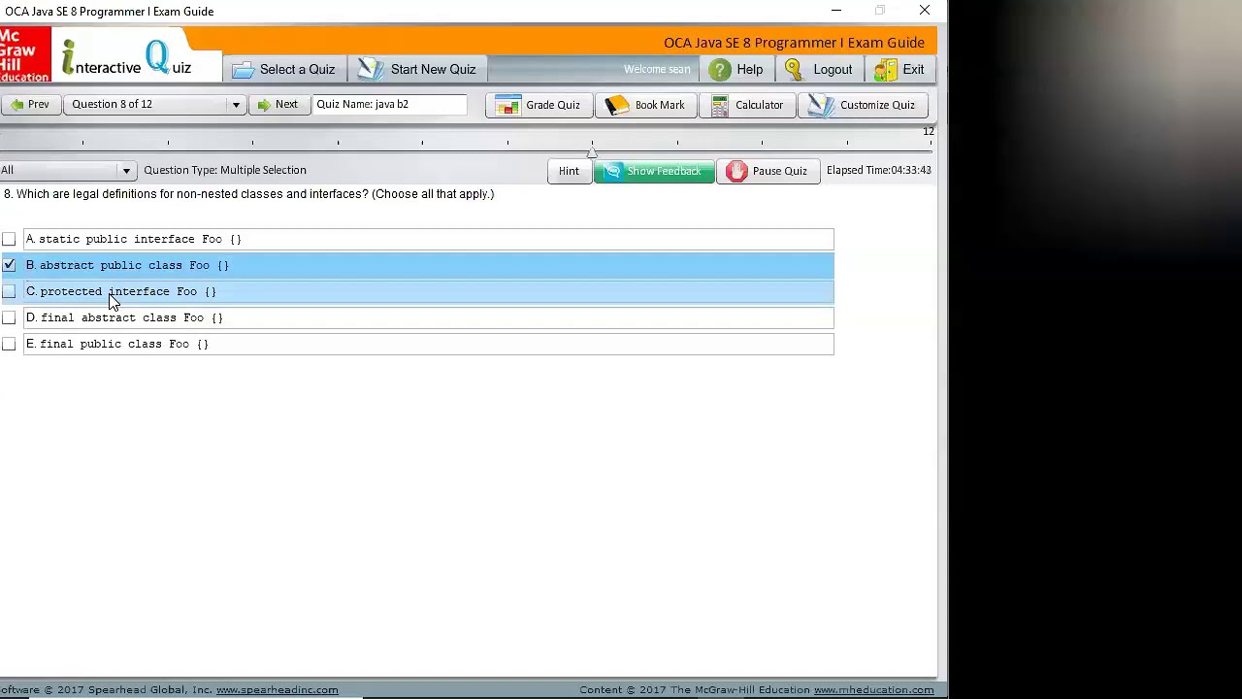Click the Exit door icon

click(885, 70)
